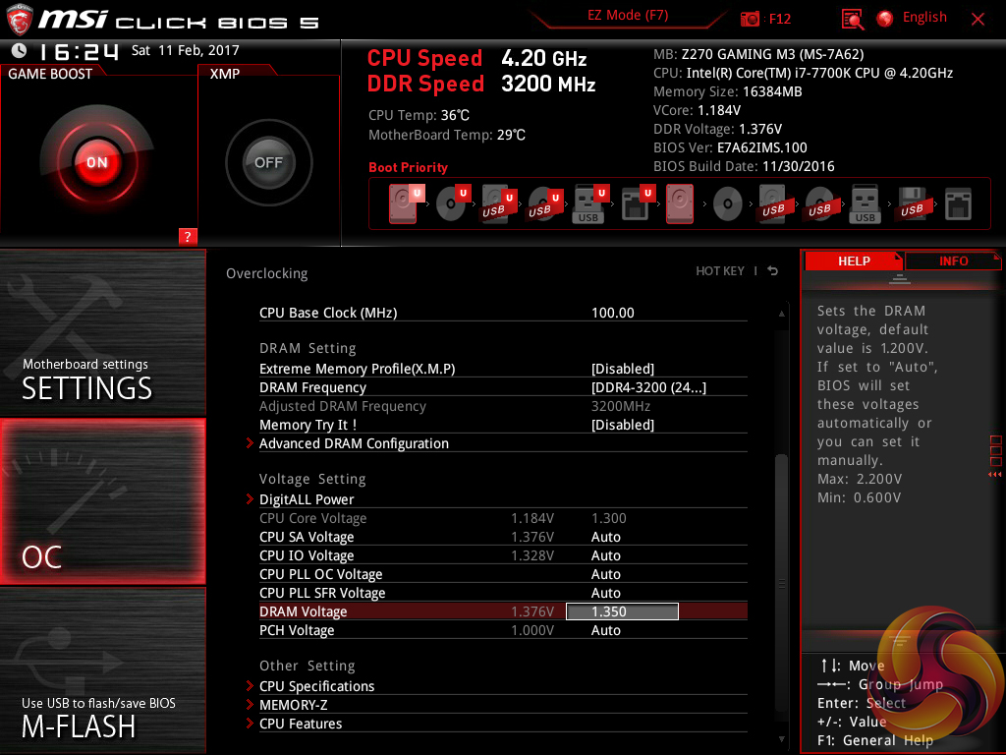The image size is (1006, 755).
Task: Go back using the return arrow icon
Action: click(x=773, y=271)
